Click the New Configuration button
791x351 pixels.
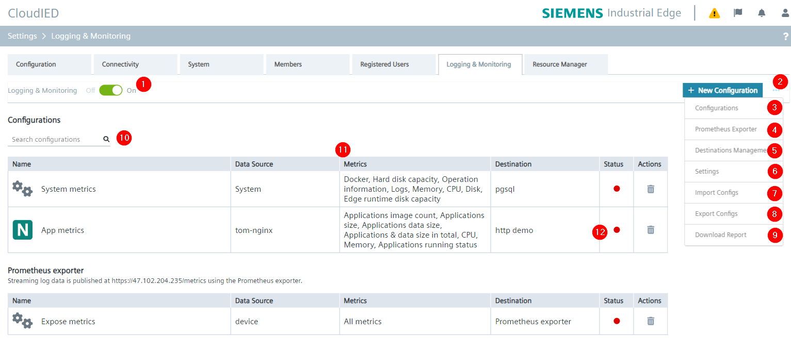click(722, 90)
